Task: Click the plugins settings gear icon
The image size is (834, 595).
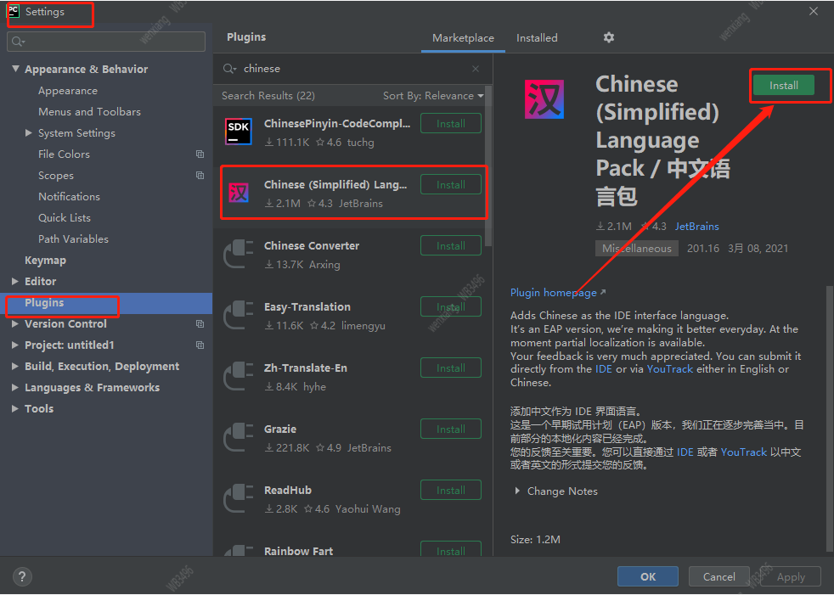Action: tap(609, 37)
